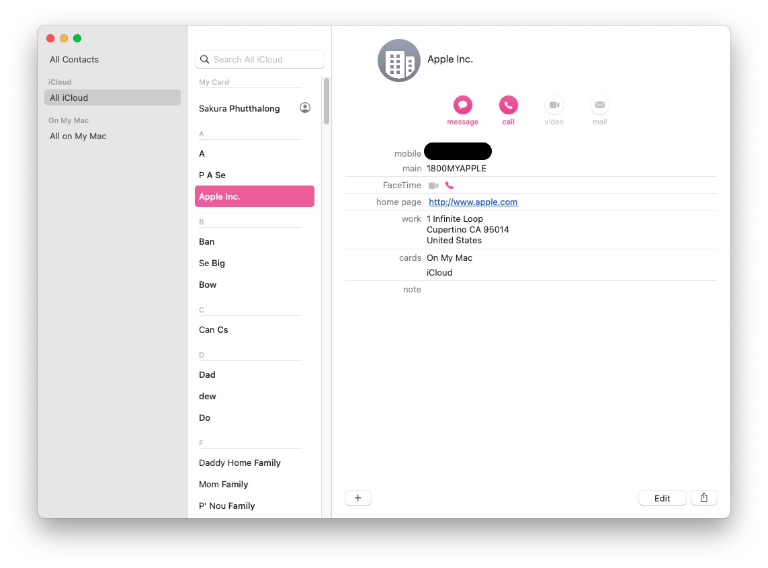Click the contact list scrollbar
This screenshot has width=768, height=568.
(x=327, y=101)
